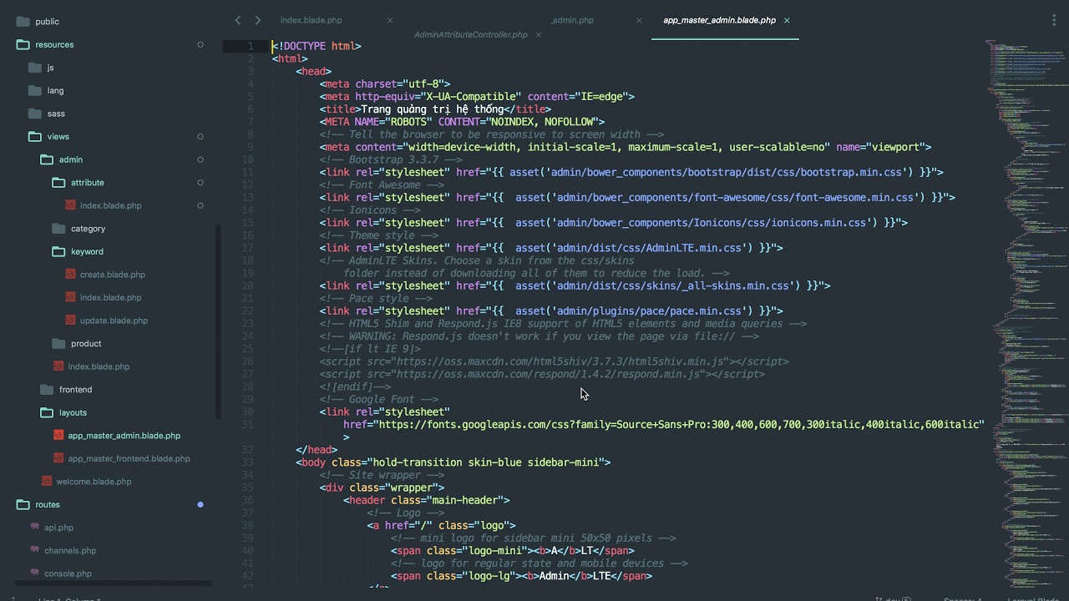The height and width of the screenshot is (601, 1069).
Task: Click the js folder icon
Action: pyautogui.click(x=34, y=68)
